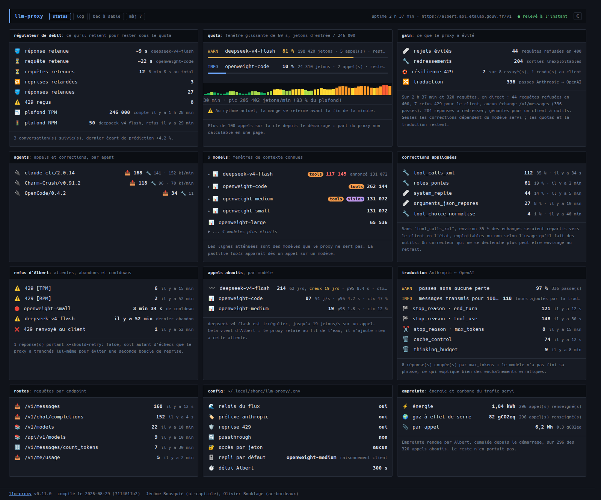This screenshot has width=601, height=500.
Task: Expand the openweight-medium model row
Action: point(297,199)
